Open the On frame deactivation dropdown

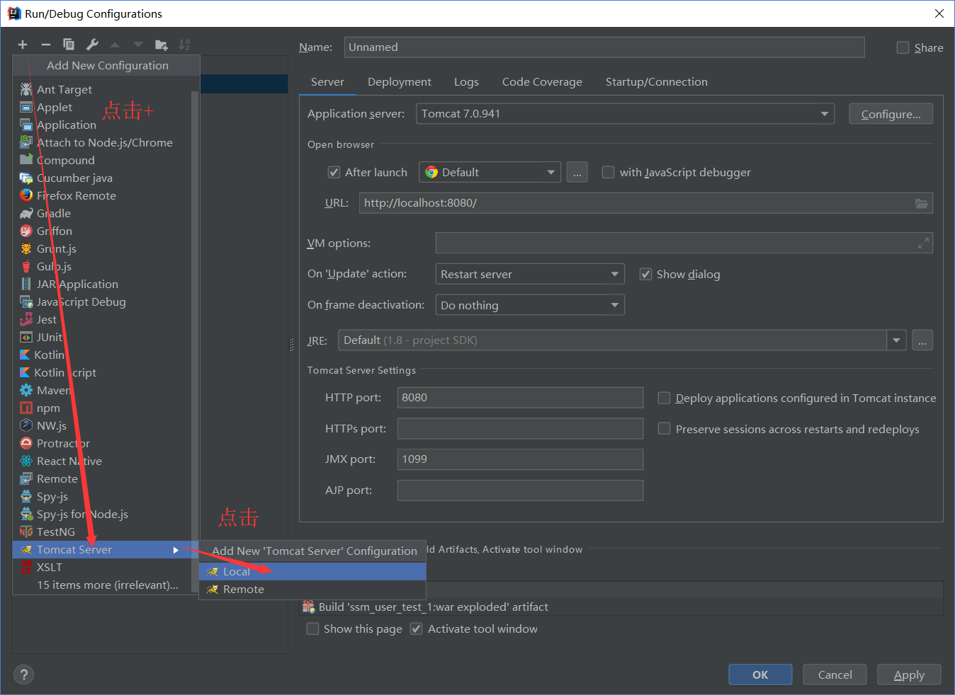(x=530, y=305)
